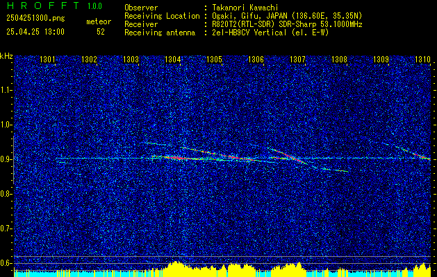Viewport: 437px width, 277px height.
Task: Click the Receiving Location label
Action: point(162,16)
